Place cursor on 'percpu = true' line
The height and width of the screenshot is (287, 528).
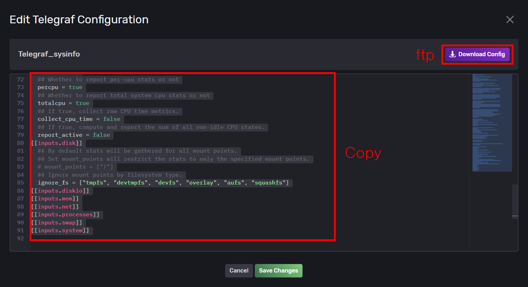(x=60, y=87)
